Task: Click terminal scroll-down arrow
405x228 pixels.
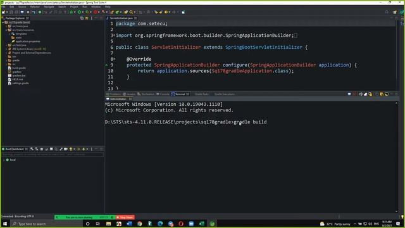Action: pos(397,211)
